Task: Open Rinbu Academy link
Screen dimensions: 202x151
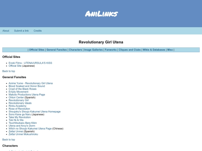Action: 17,106
